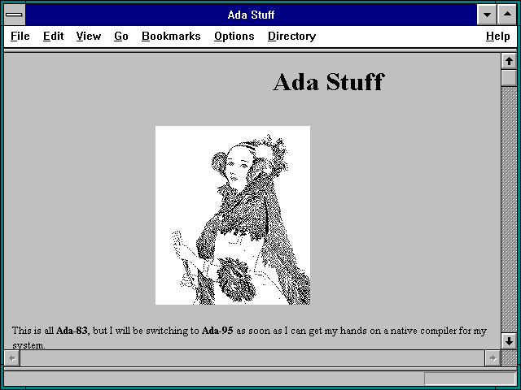Minimize the Ada Stuff window
This screenshot has height=390, width=521.
coord(487,15)
